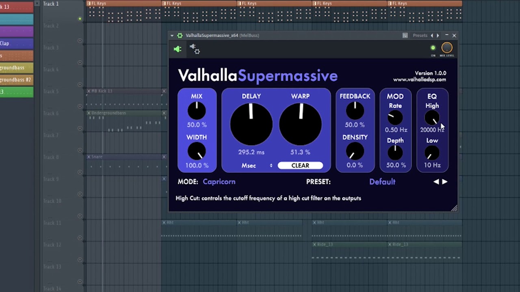Click the WIDTH knob
The image size is (520, 292).
[x=197, y=151]
